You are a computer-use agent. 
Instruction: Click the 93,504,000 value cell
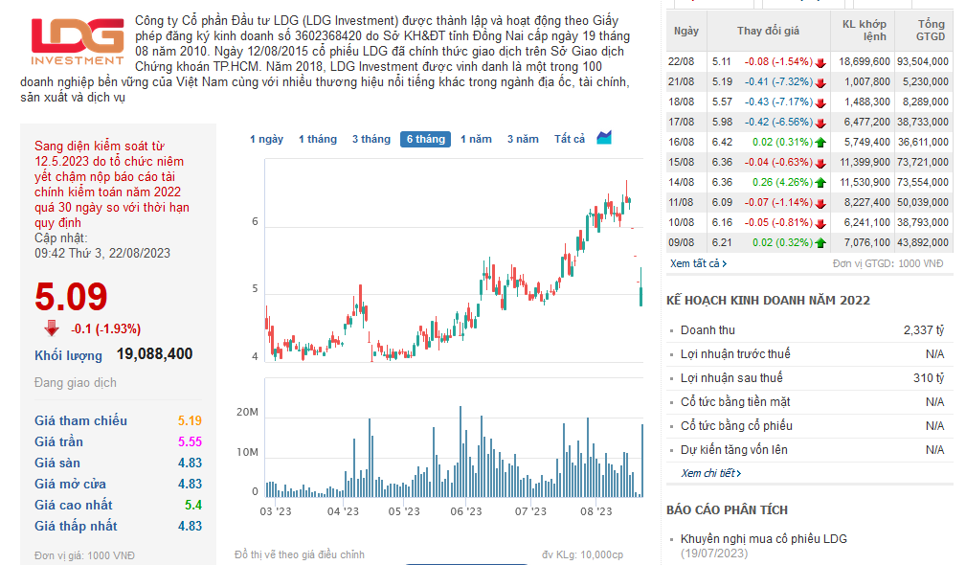[923, 61]
